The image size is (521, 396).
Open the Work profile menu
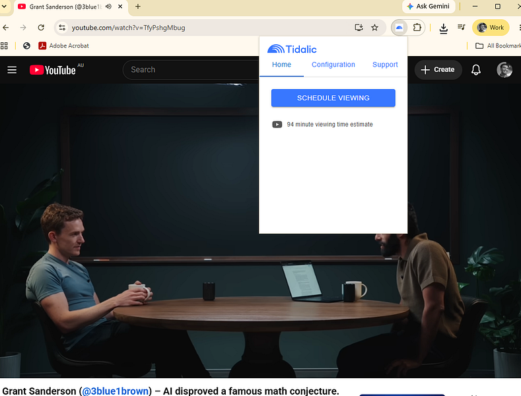(491, 28)
